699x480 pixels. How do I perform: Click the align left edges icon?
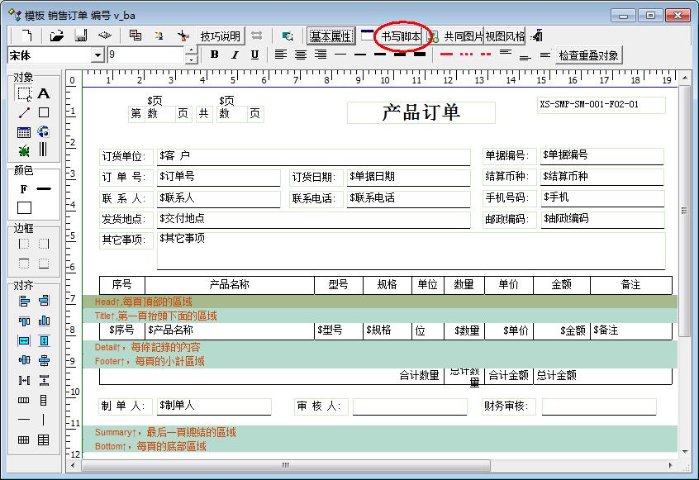(x=24, y=301)
